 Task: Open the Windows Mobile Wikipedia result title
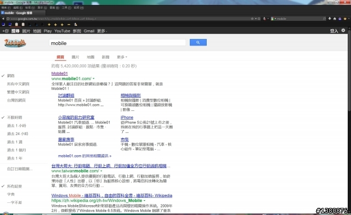coord(112,195)
